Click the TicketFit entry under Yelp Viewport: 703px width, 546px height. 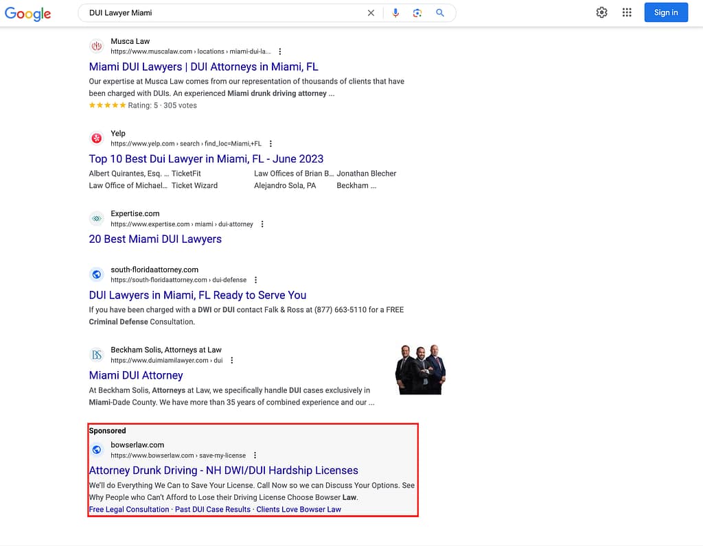(186, 174)
